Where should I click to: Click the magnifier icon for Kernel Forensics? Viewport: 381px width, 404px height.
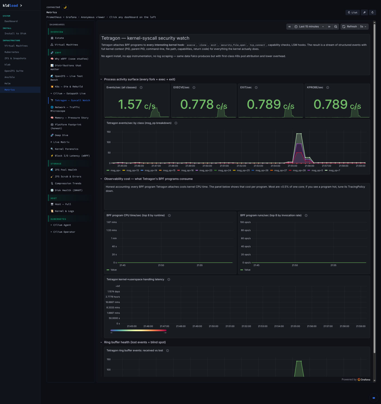[x=52, y=149]
